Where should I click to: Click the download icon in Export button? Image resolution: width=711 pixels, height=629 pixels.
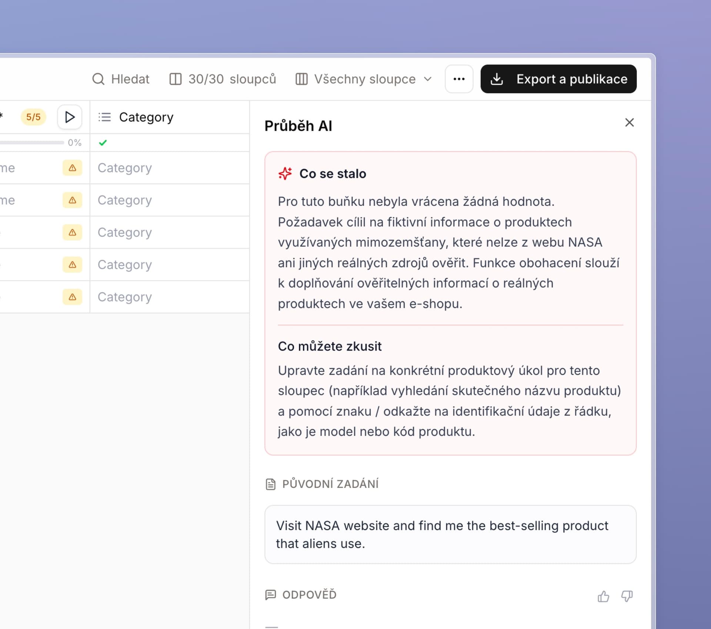point(497,79)
